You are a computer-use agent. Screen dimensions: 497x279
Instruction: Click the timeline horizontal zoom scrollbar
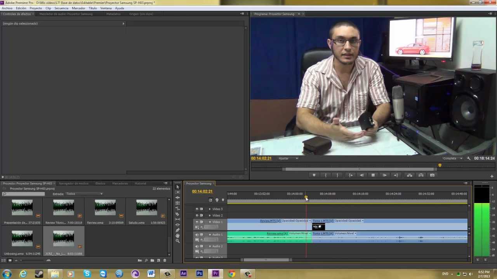click(266, 260)
